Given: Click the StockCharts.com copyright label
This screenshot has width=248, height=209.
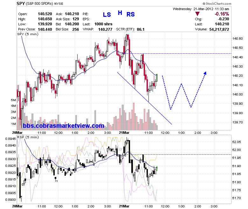Looking at the screenshot, I should [217, 3].
